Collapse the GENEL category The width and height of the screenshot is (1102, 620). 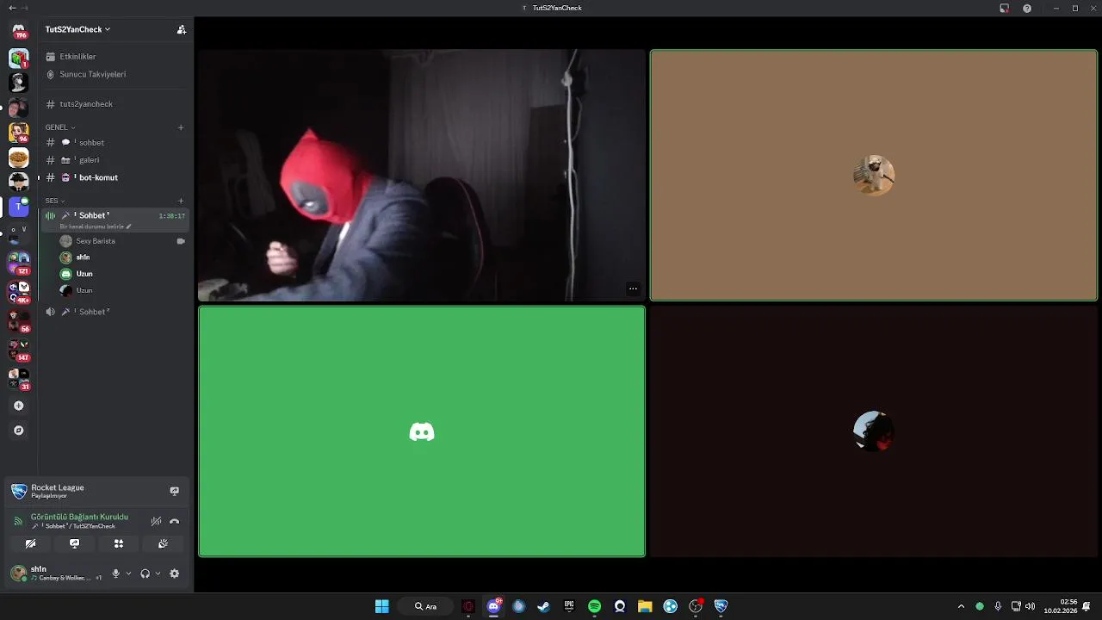pyautogui.click(x=60, y=127)
